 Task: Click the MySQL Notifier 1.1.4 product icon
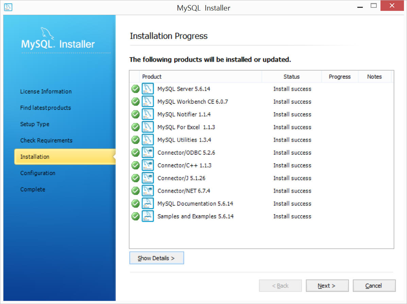148,114
